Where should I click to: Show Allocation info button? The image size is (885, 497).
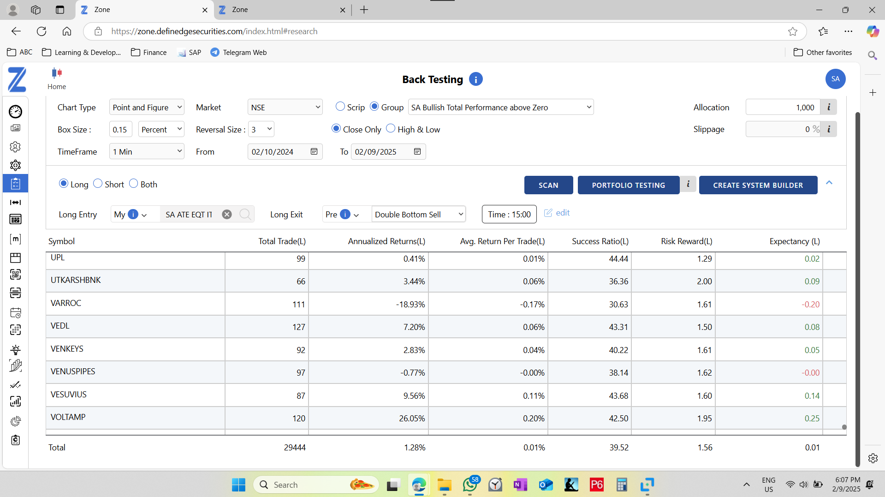coord(829,107)
